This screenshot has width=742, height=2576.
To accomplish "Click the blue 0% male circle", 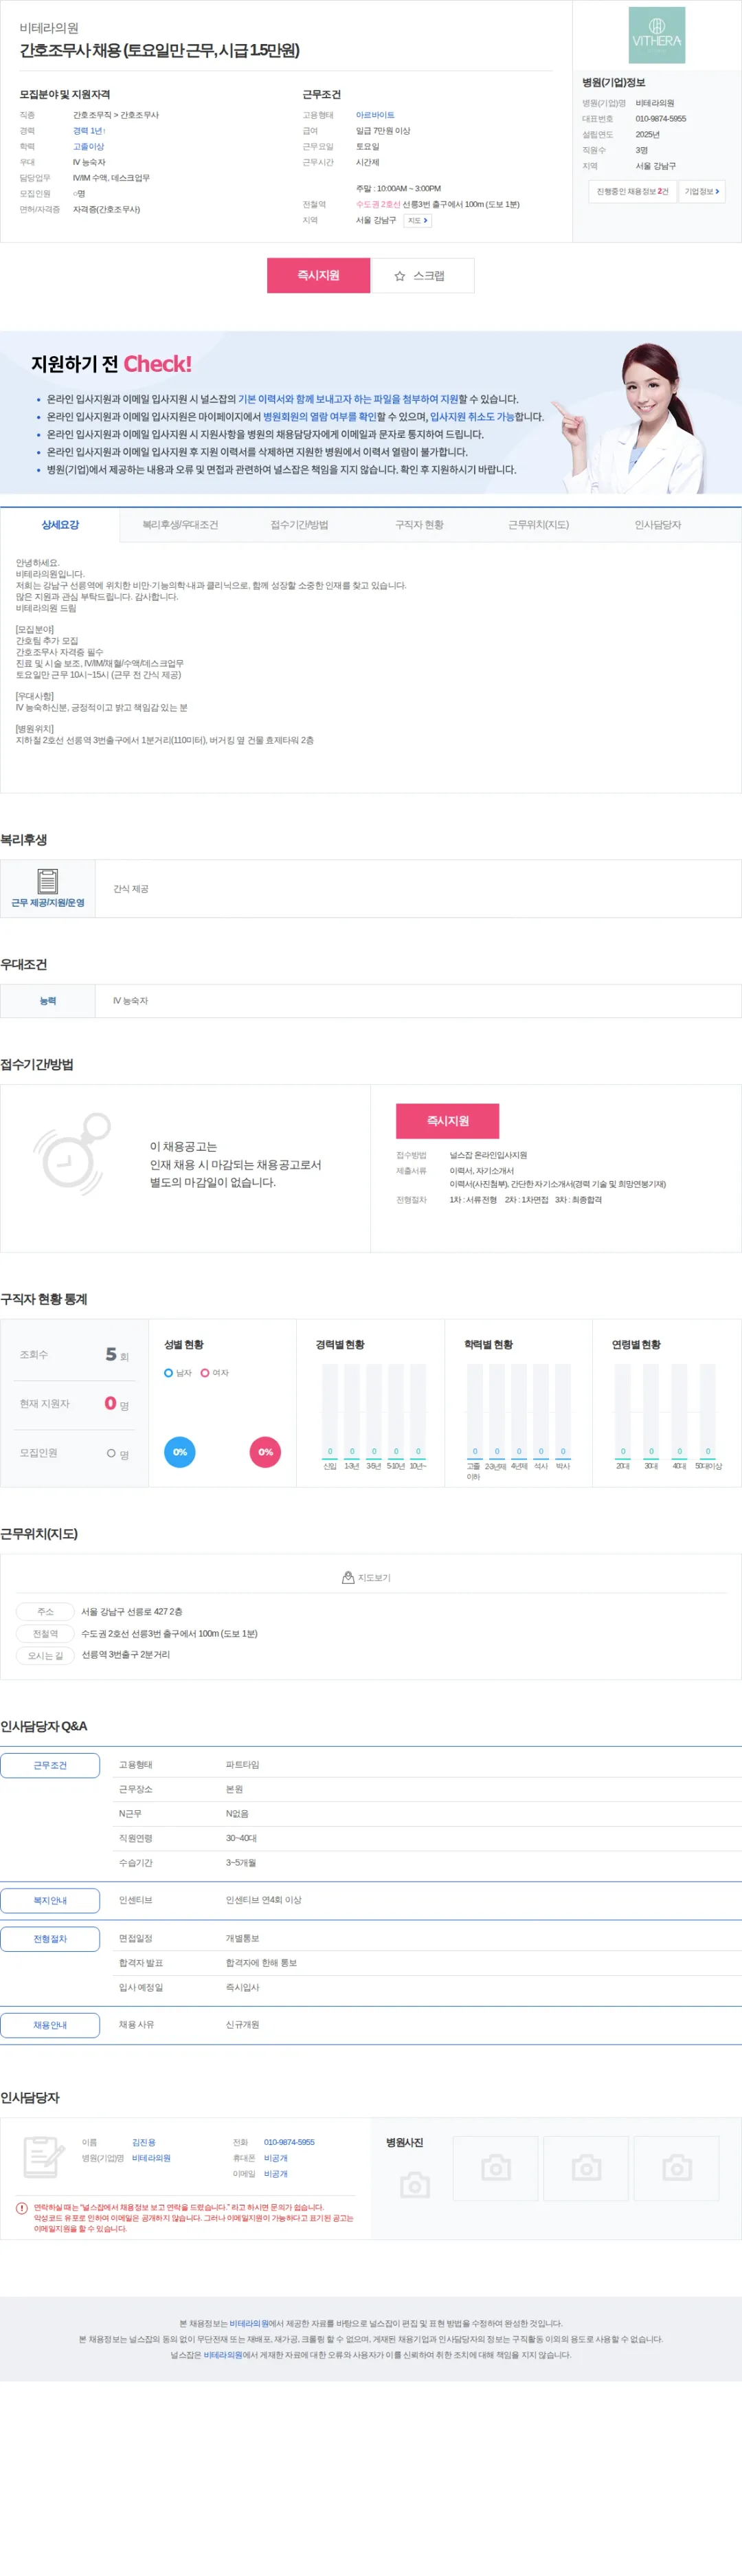I will pyautogui.click(x=180, y=1452).
